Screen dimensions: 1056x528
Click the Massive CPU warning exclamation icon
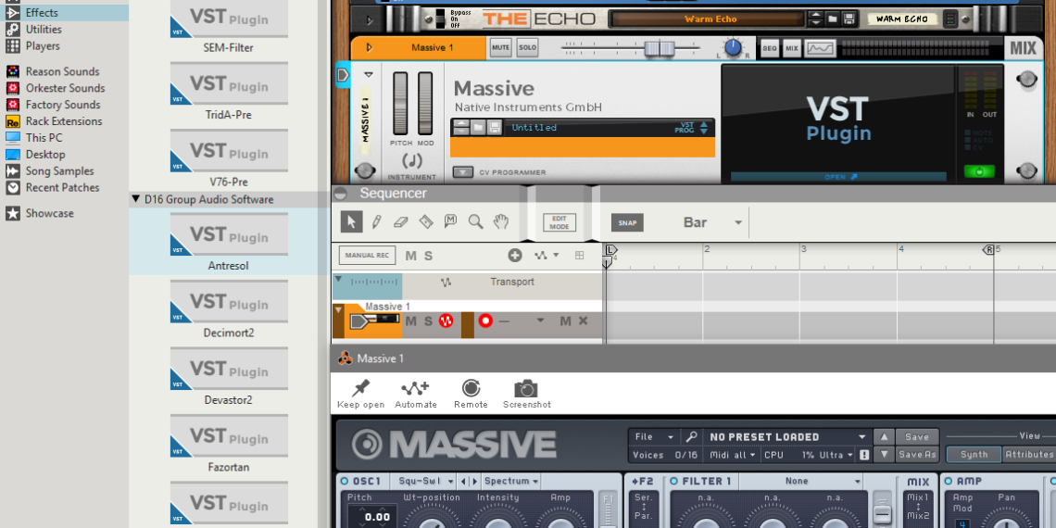tap(865, 455)
